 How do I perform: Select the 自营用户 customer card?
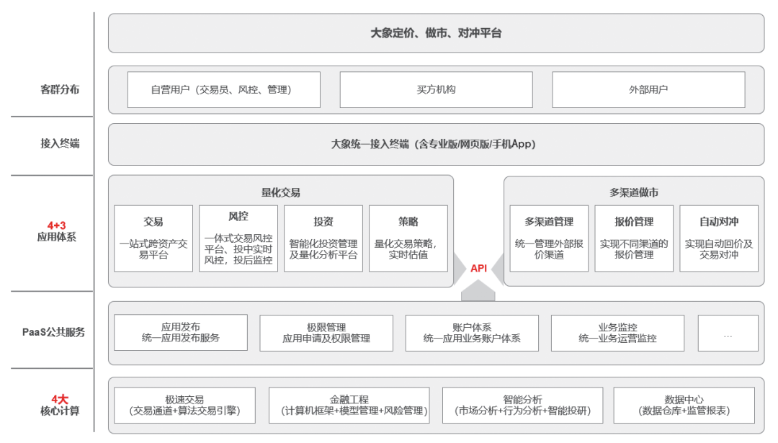223,89
